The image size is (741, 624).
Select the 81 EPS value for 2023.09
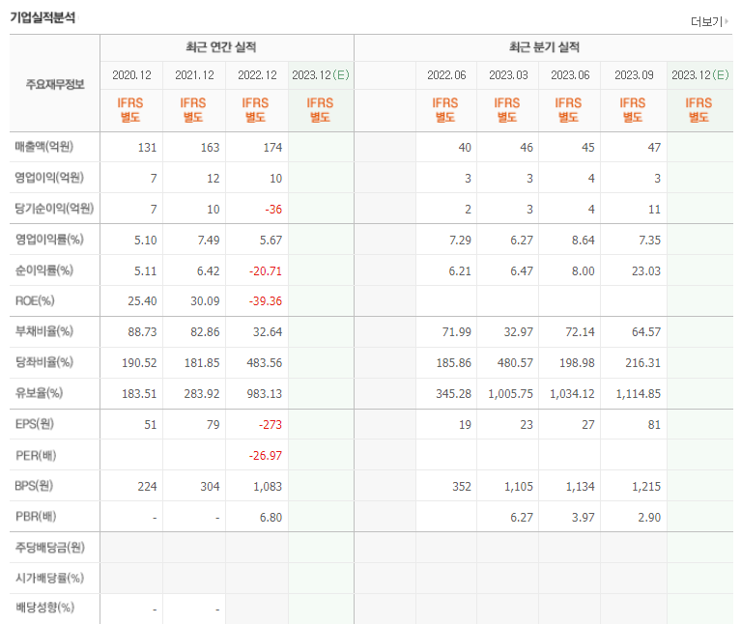pyautogui.click(x=654, y=425)
